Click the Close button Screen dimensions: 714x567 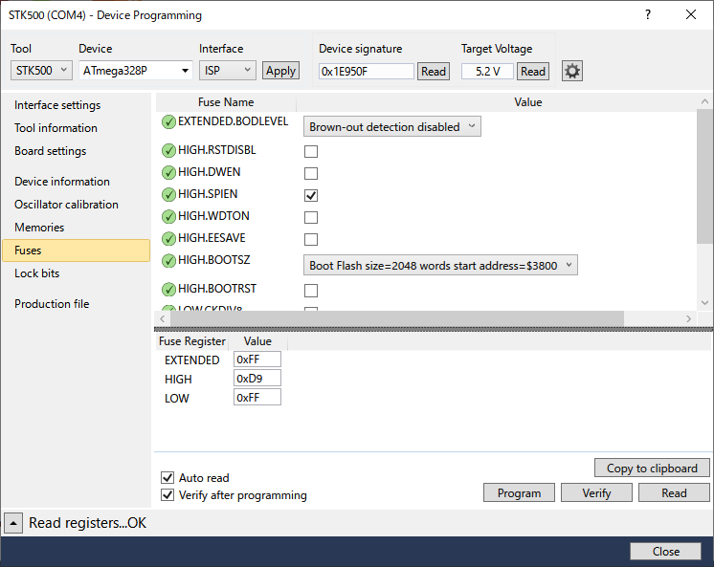tap(665, 551)
